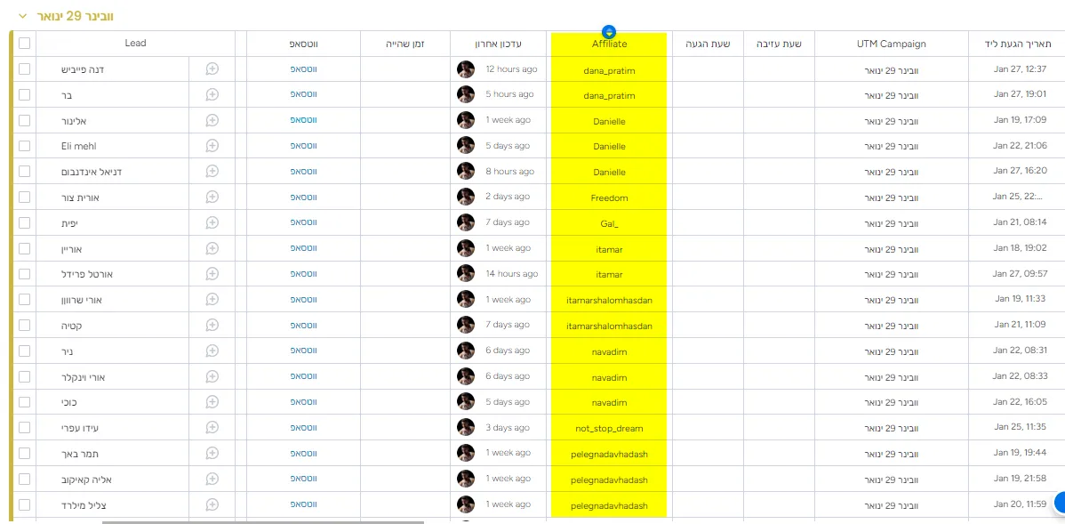Click the add-update icon in אורית צור row

click(x=212, y=197)
